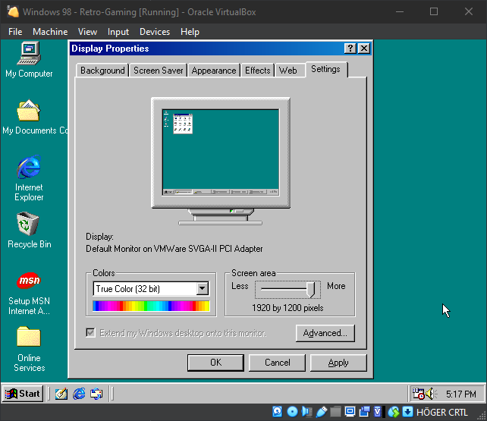487x421 pixels.
Task: Open the Task Scheduler tray icon
Action: [x=418, y=394]
